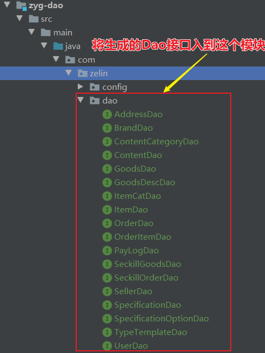Viewport: 265px width, 353px height.
Task: Click the ItemCatDao interface icon
Action: pos(107,196)
